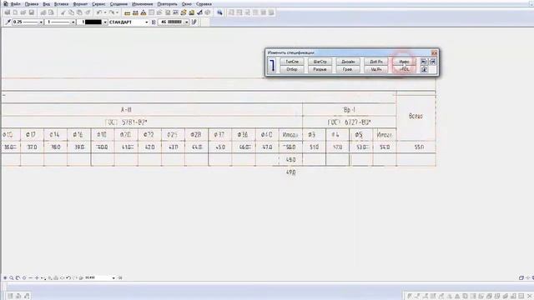Open the Вставка menu

coord(61,4)
